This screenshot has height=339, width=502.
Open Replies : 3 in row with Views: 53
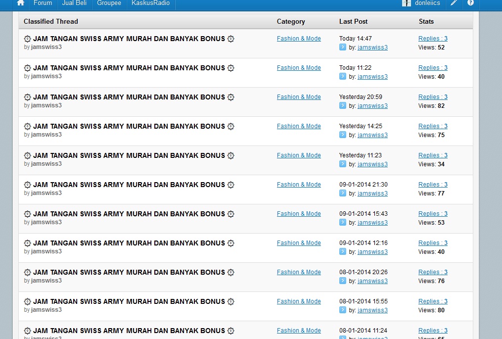pyautogui.click(x=433, y=213)
